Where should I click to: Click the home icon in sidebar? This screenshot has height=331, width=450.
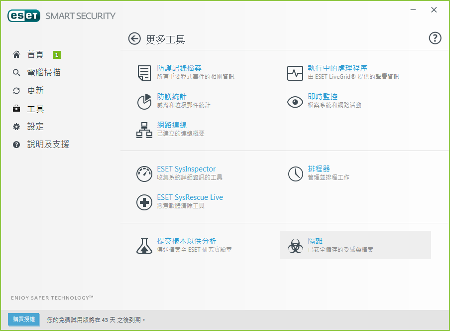pos(16,54)
